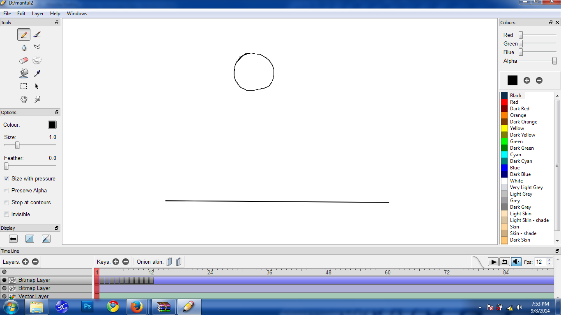Select the Paint Bucket tool
The image size is (561, 315).
[x=24, y=73]
